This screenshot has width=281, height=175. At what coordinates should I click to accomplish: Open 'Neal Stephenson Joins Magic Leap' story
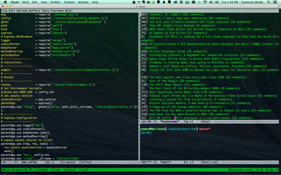[x=186, y=92]
